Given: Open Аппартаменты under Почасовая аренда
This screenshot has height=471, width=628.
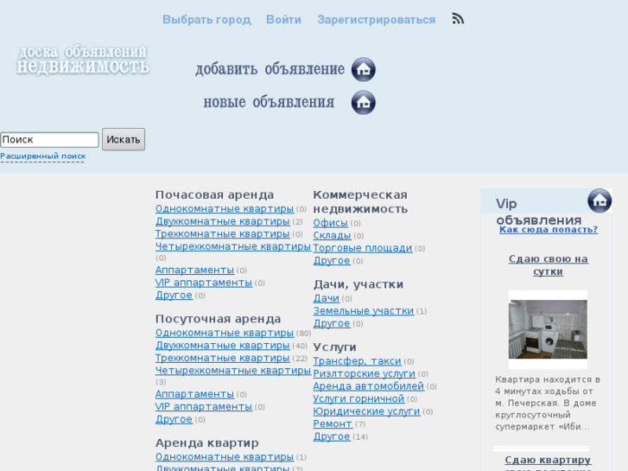Looking at the screenshot, I should (194, 271).
